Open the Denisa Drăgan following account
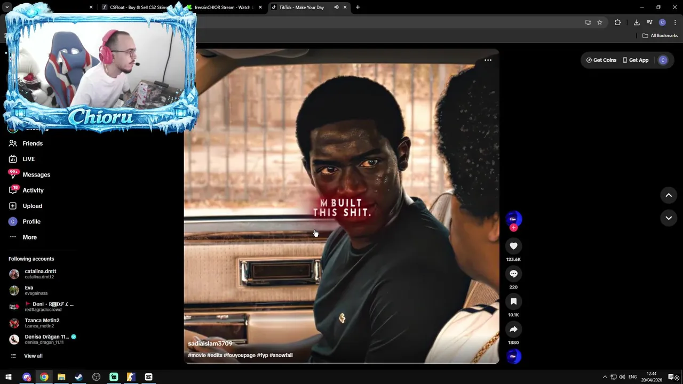The width and height of the screenshot is (683, 384). point(43,339)
